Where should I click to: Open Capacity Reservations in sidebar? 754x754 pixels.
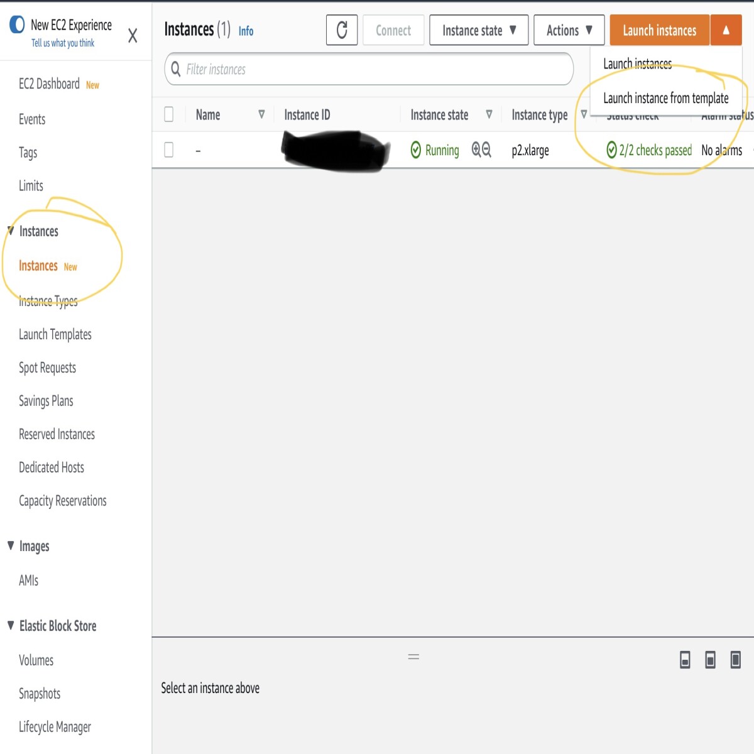(63, 501)
